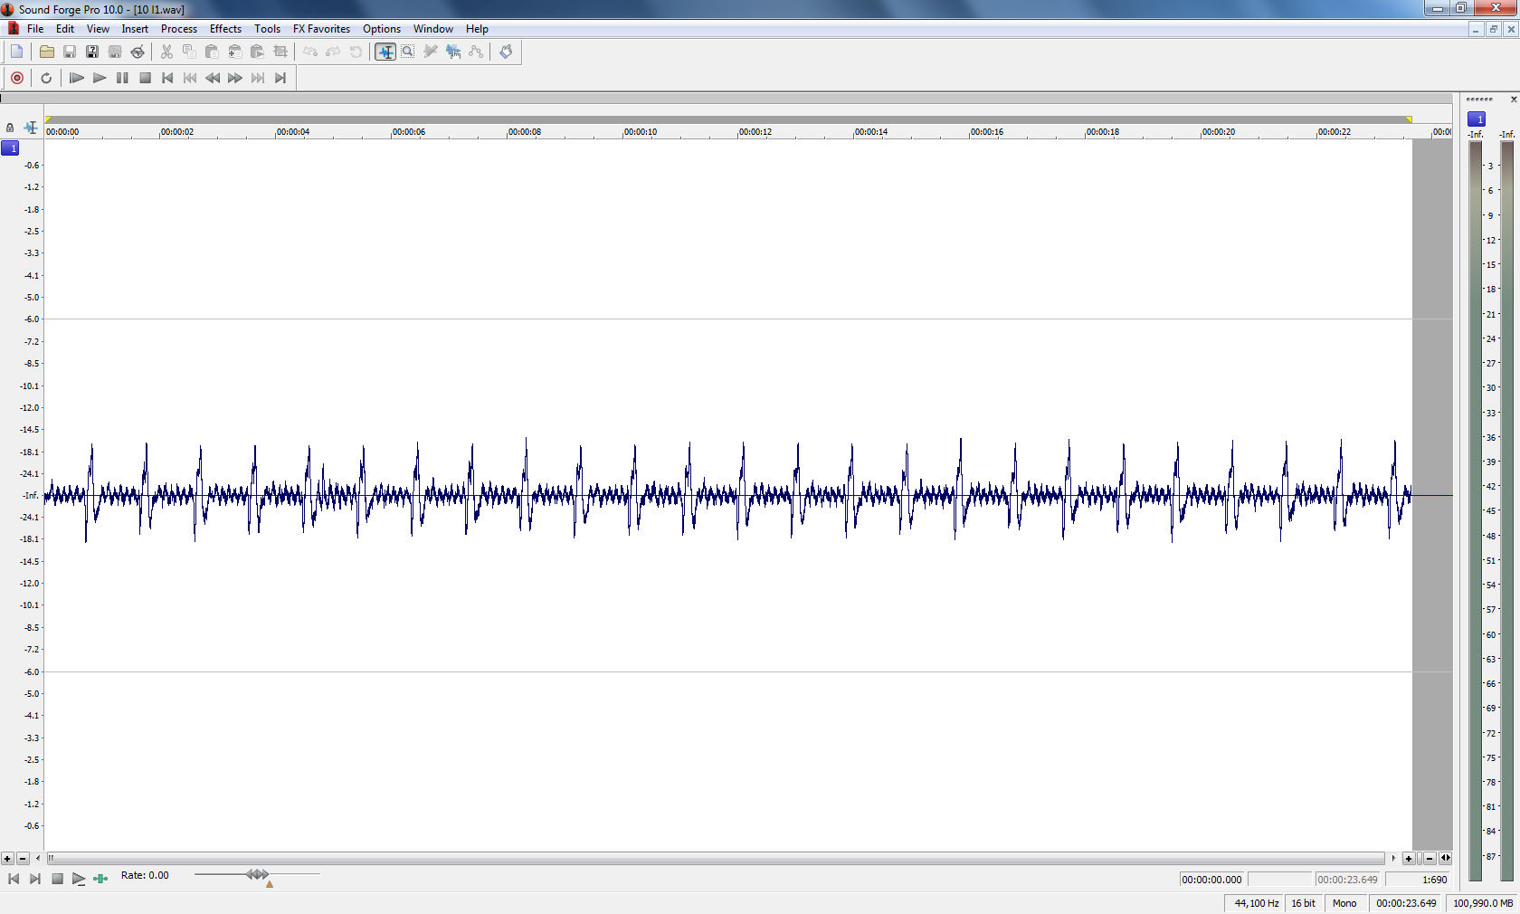Click the 00:00:00.000 cursor position field
The width and height of the screenshot is (1520, 914).
[x=1211, y=880]
